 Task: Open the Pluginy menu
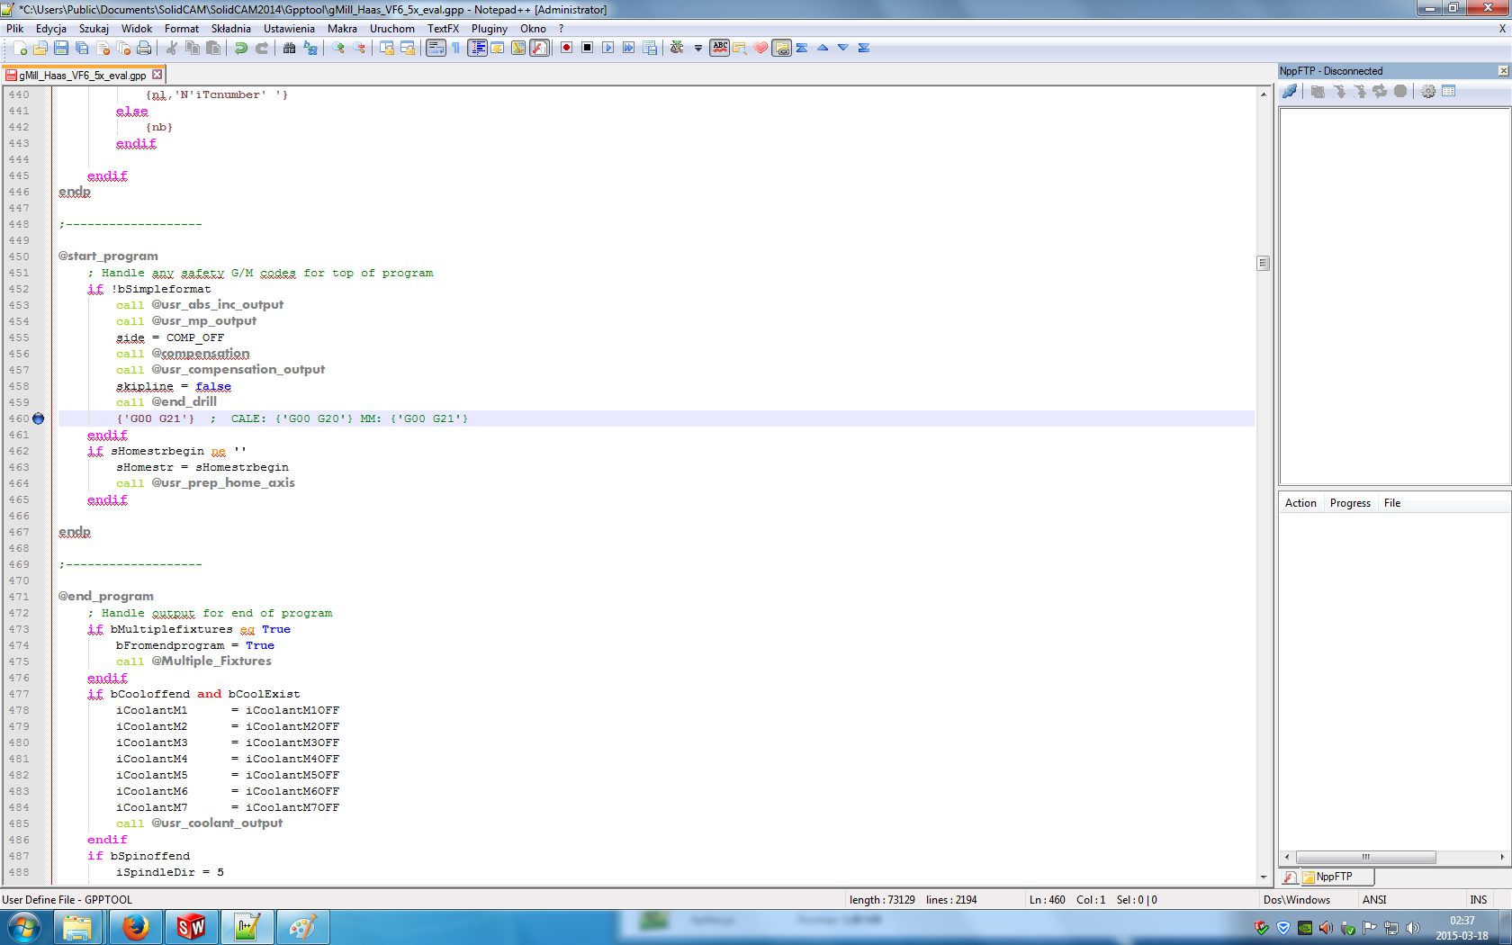coord(490,28)
